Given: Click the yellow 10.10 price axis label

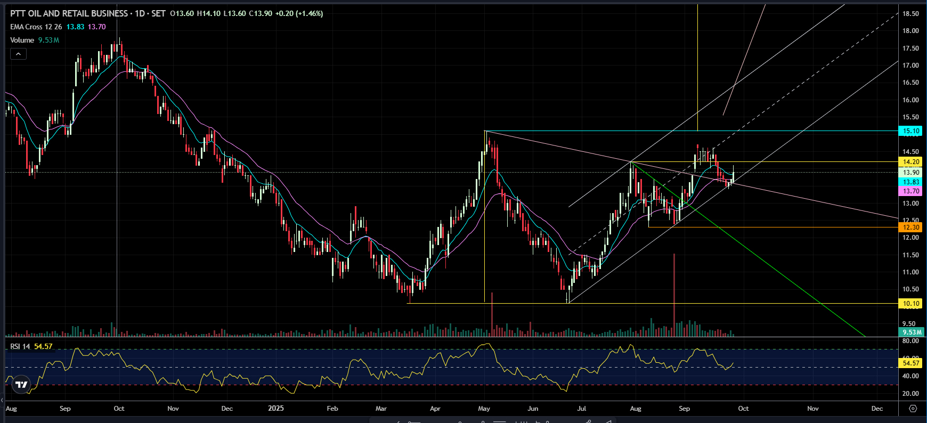Looking at the screenshot, I should pyautogui.click(x=910, y=303).
